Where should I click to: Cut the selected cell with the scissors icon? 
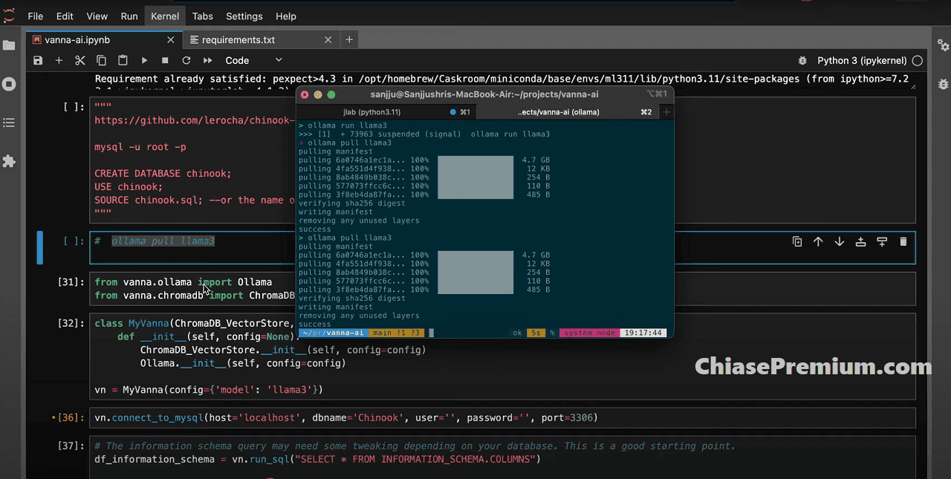pos(80,60)
